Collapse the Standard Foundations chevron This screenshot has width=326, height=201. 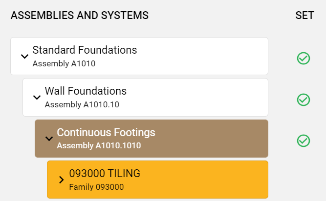[x=24, y=56]
